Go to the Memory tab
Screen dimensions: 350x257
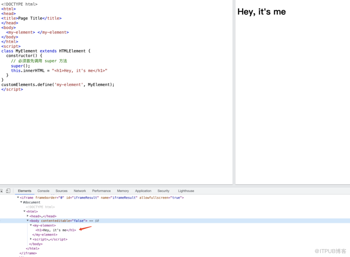coord(123,191)
